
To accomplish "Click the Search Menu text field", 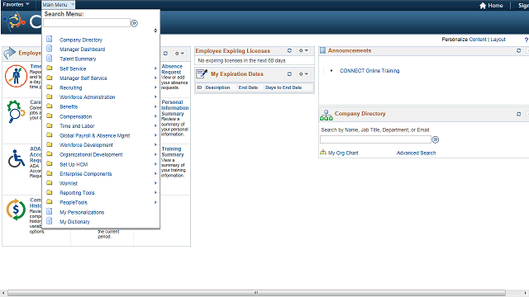I will click(x=87, y=23).
